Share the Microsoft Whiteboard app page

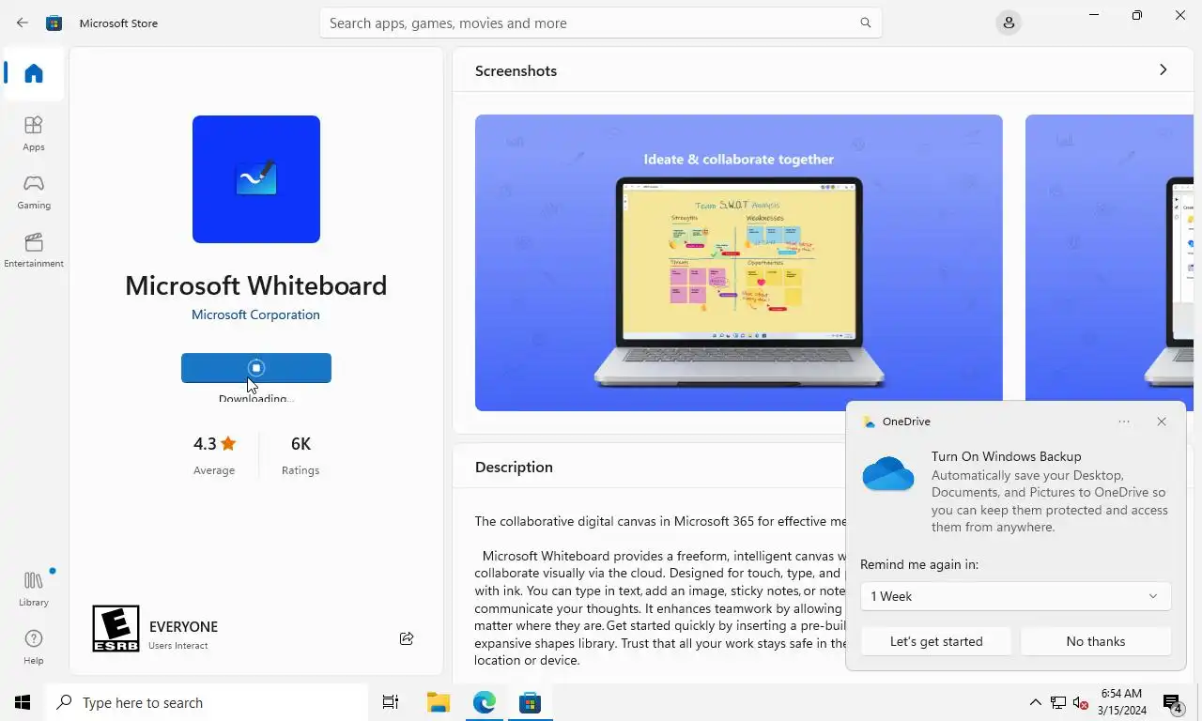point(407,638)
